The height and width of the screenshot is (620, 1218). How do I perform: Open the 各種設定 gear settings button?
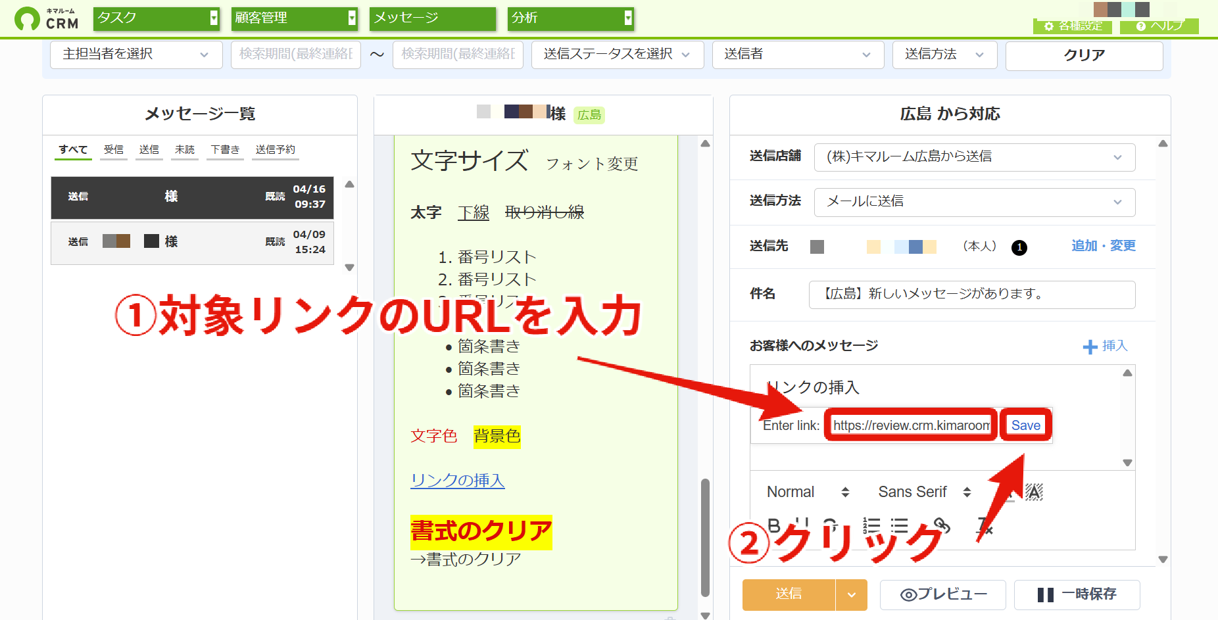(1073, 26)
